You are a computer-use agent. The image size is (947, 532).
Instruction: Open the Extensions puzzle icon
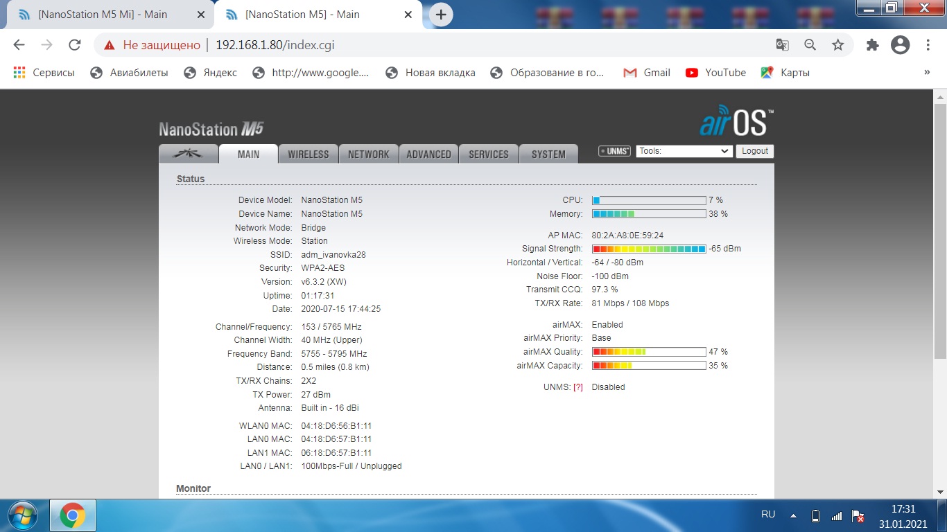point(872,45)
